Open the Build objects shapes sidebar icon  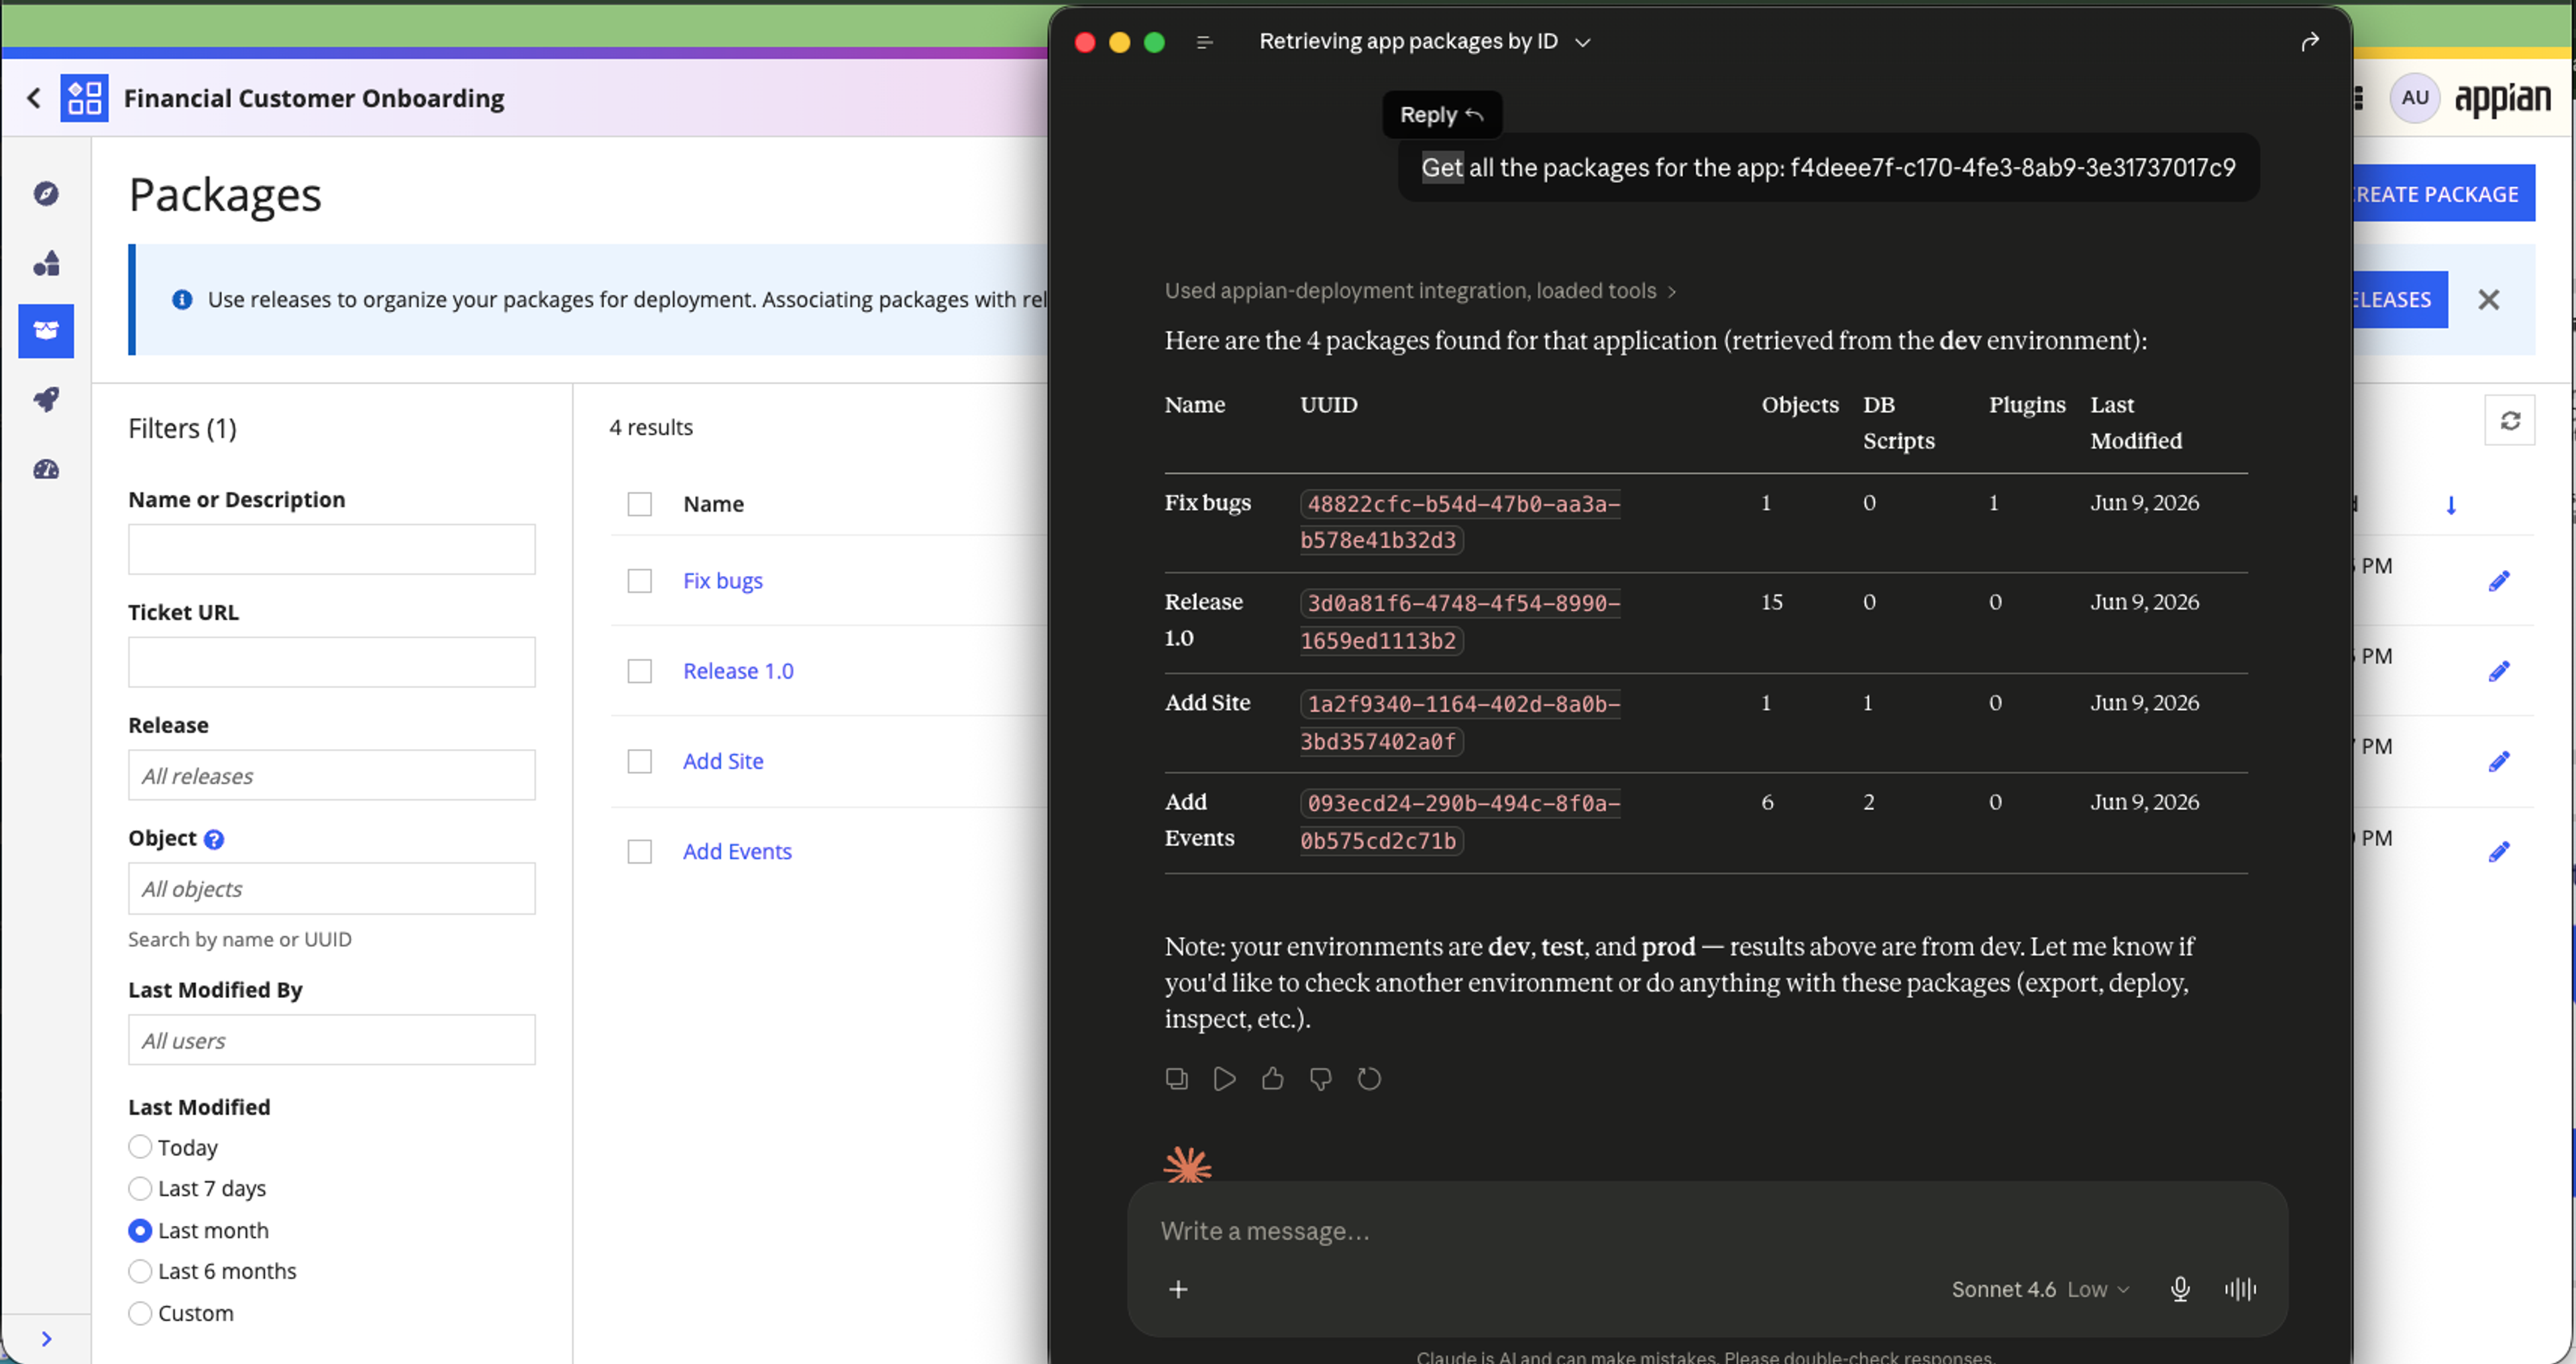click(46, 263)
